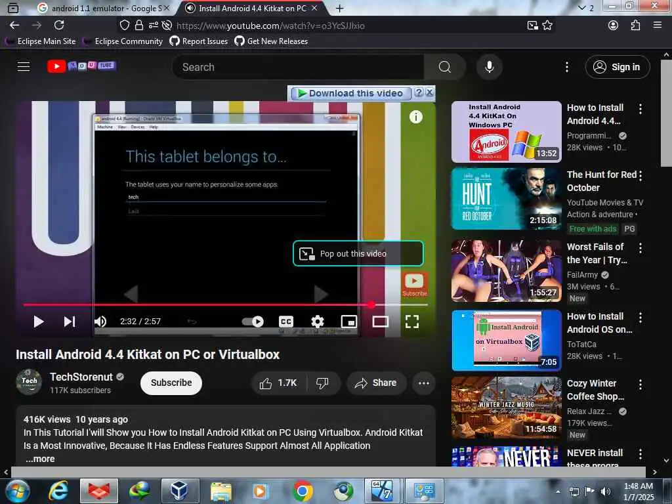Viewport: 672px width, 504px height.
Task: Enable miniplayer mode
Action: (349, 322)
